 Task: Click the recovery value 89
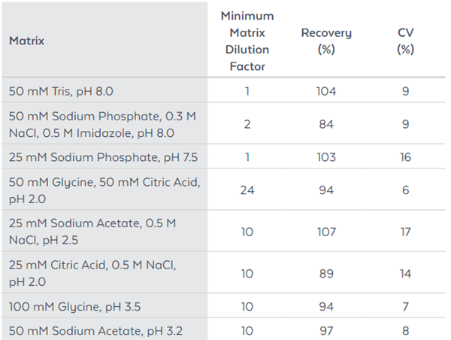coord(326,274)
